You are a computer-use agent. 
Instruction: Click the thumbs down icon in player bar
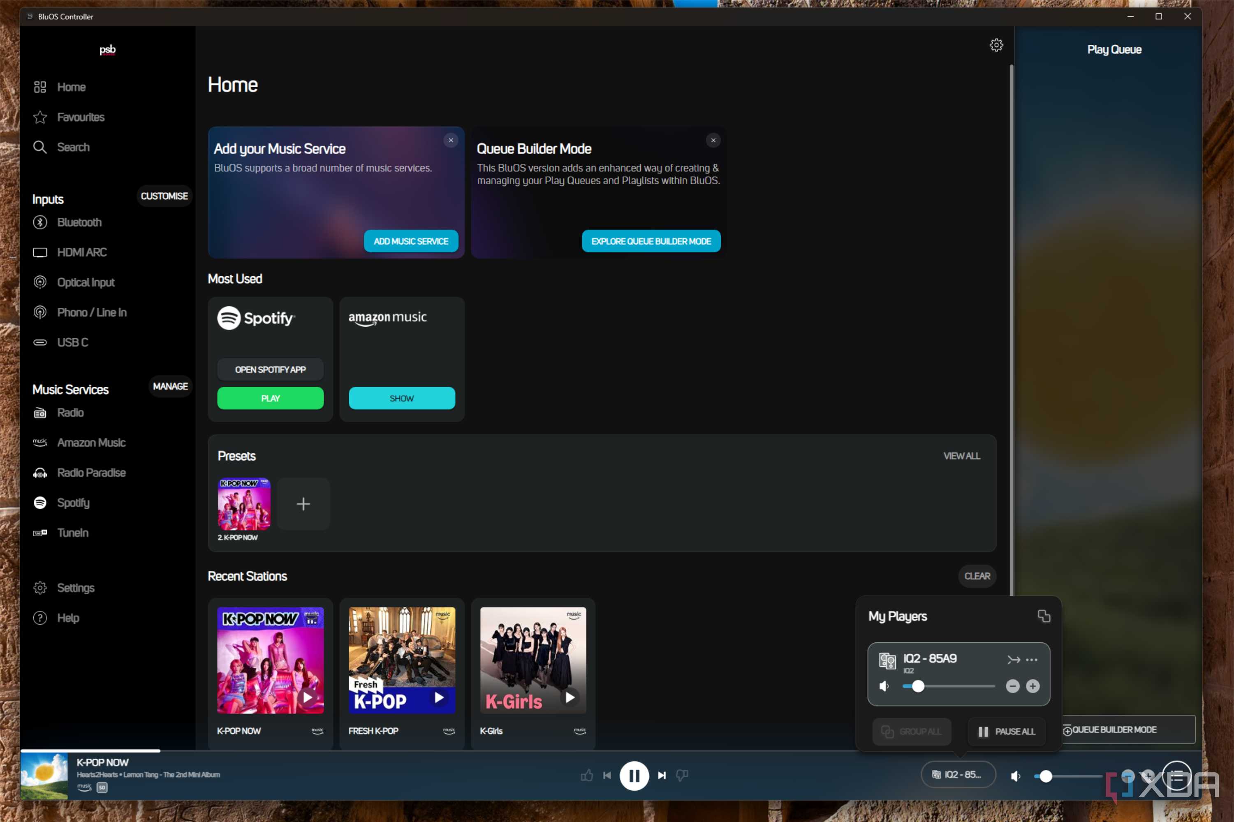click(682, 775)
